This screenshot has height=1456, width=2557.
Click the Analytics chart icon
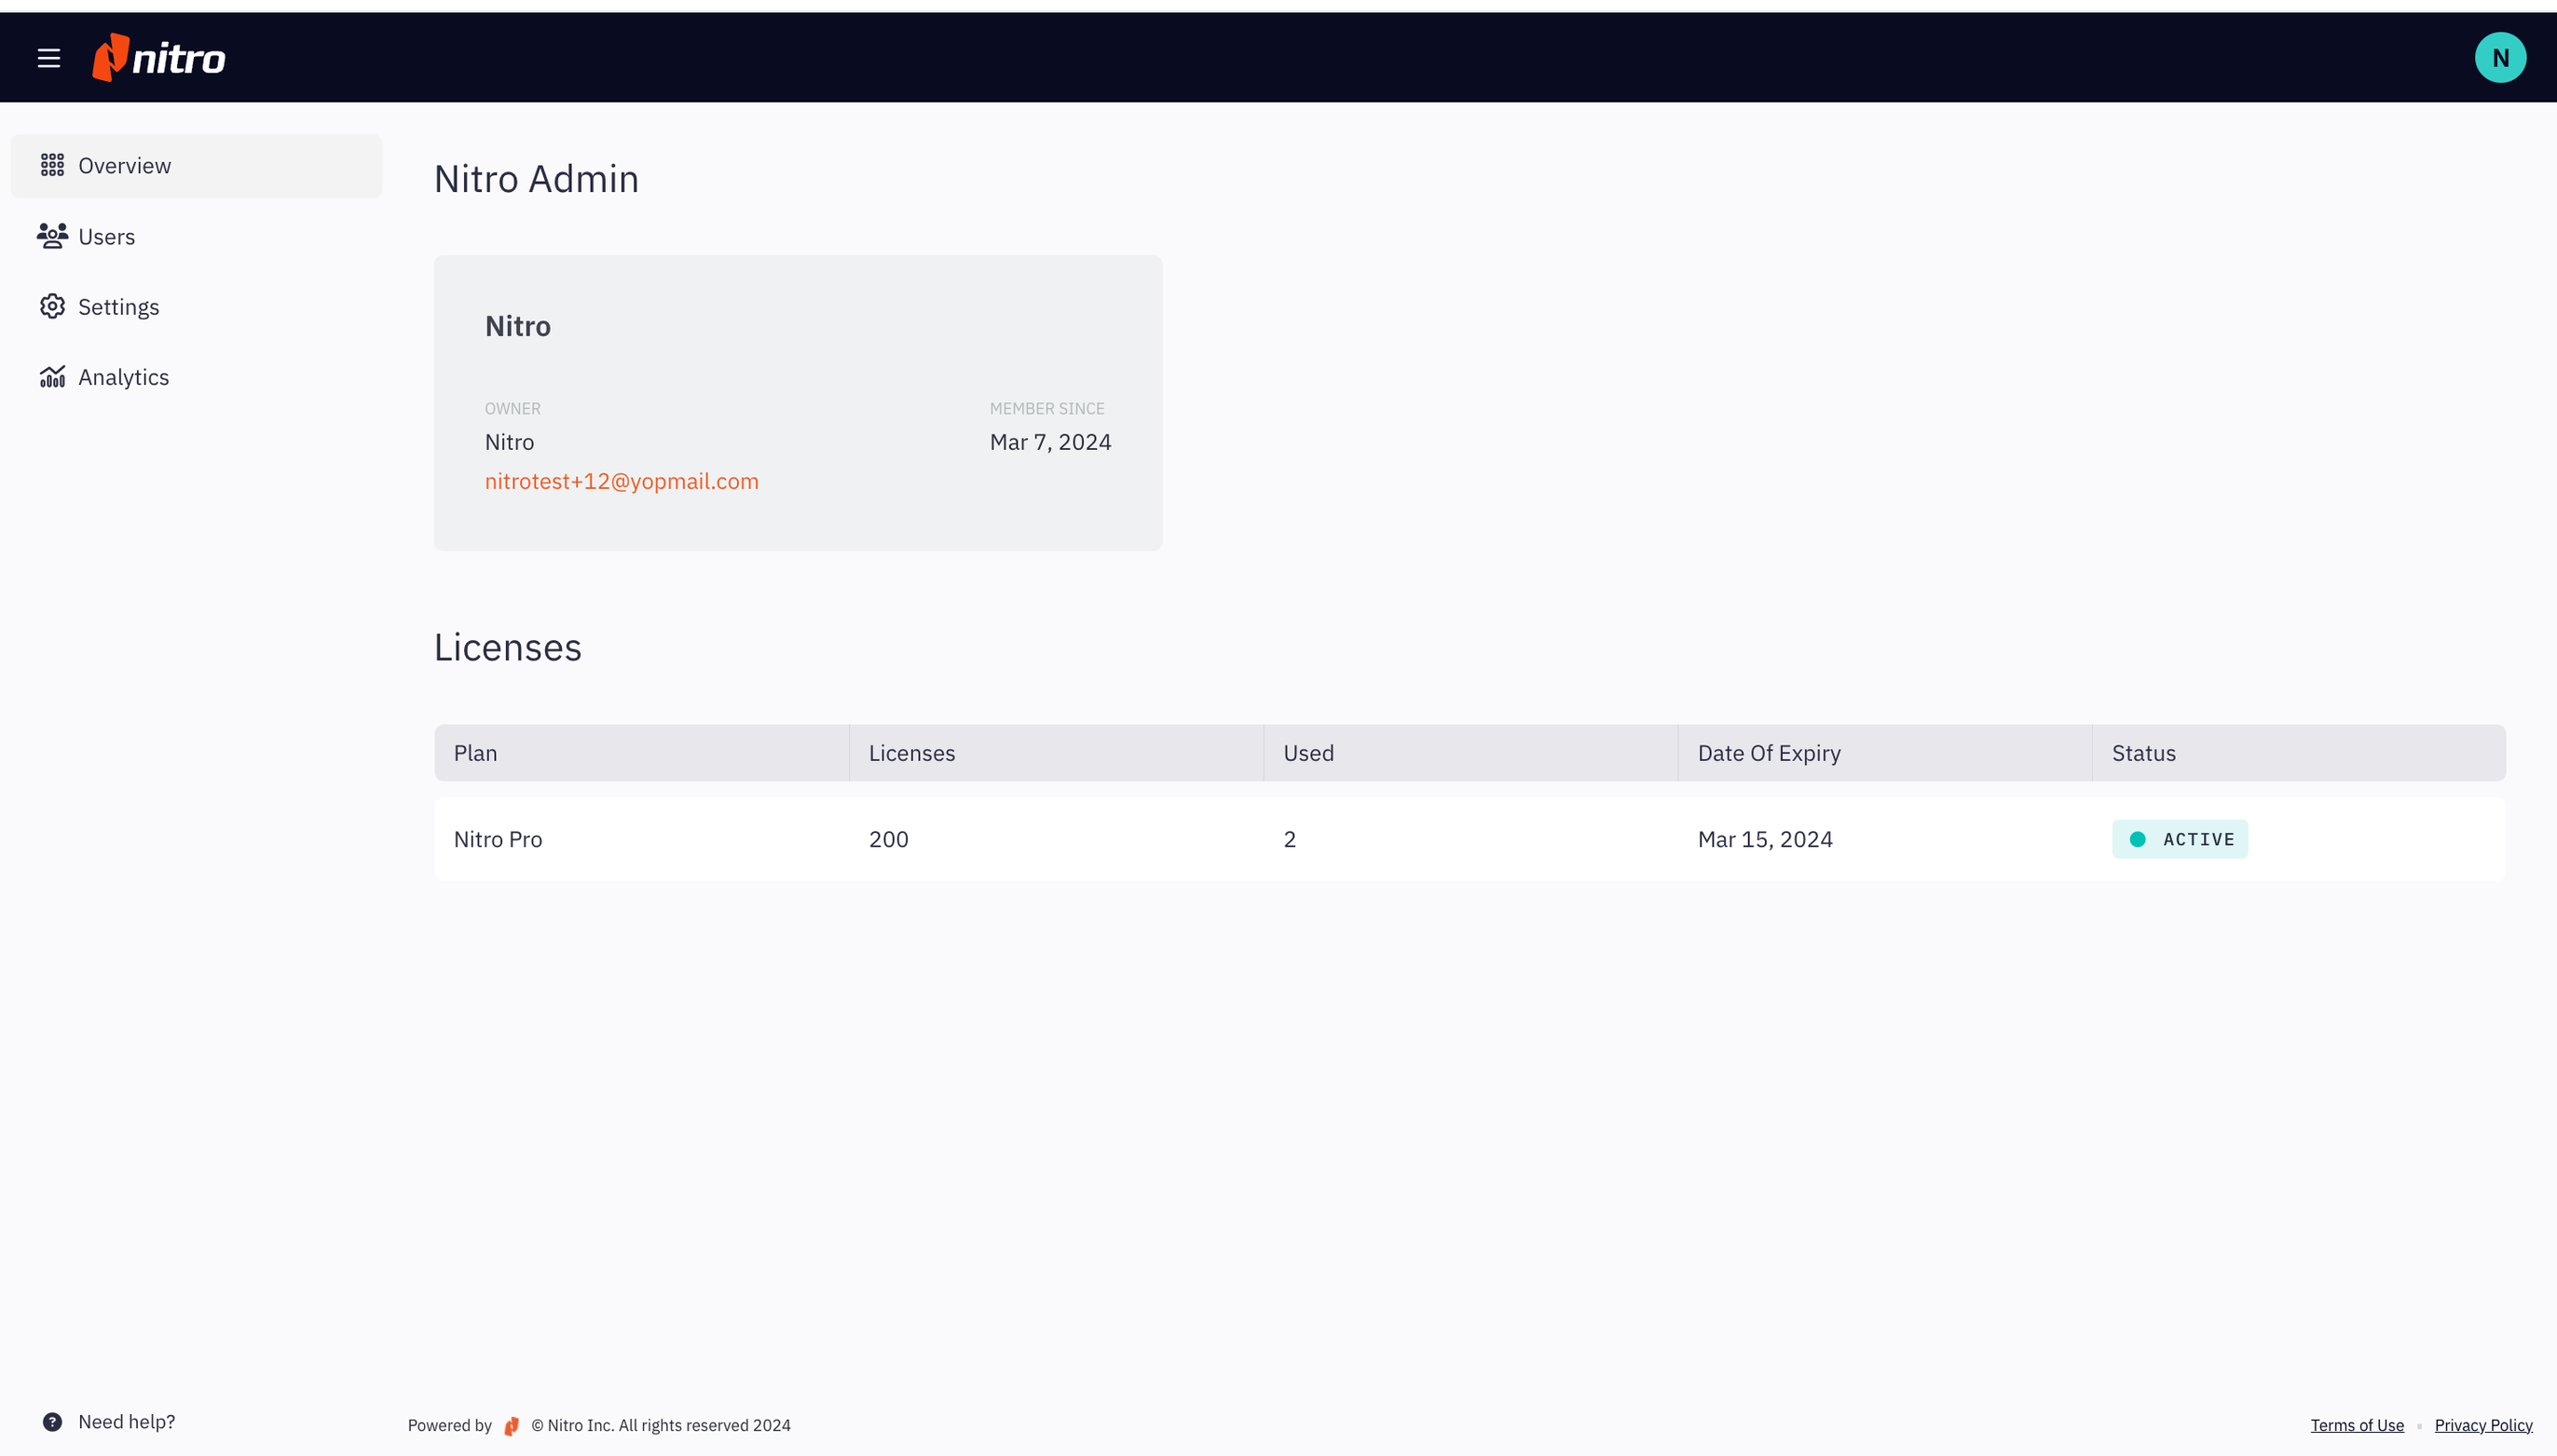coord(52,377)
